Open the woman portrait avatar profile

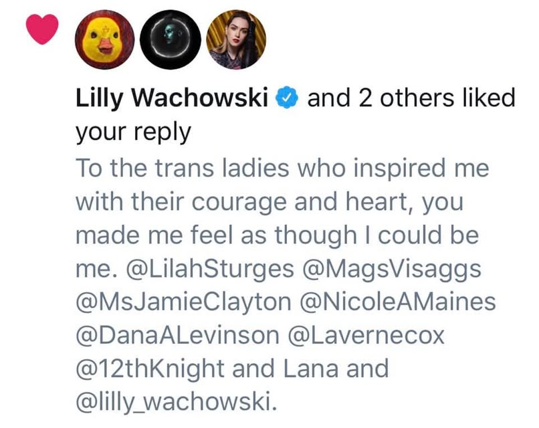(x=236, y=39)
